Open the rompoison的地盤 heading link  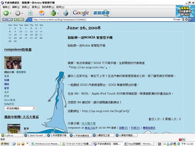[x=18, y=50]
